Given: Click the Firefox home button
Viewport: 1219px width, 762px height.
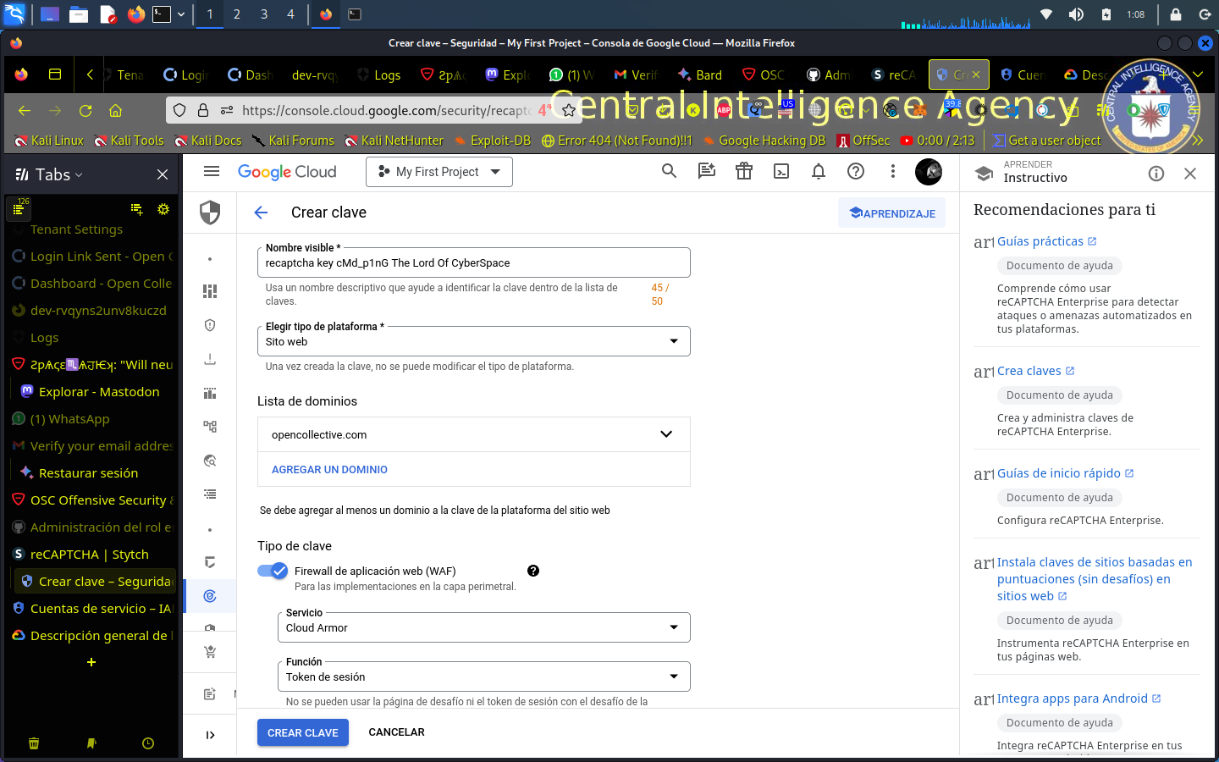Looking at the screenshot, I should pyautogui.click(x=116, y=110).
